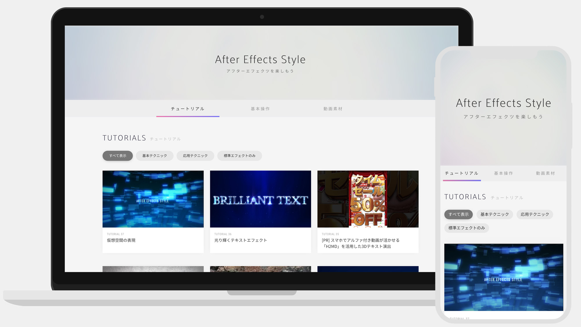Open the チュートリアル tab on laptop
This screenshot has height=327, width=581.
tap(188, 109)
